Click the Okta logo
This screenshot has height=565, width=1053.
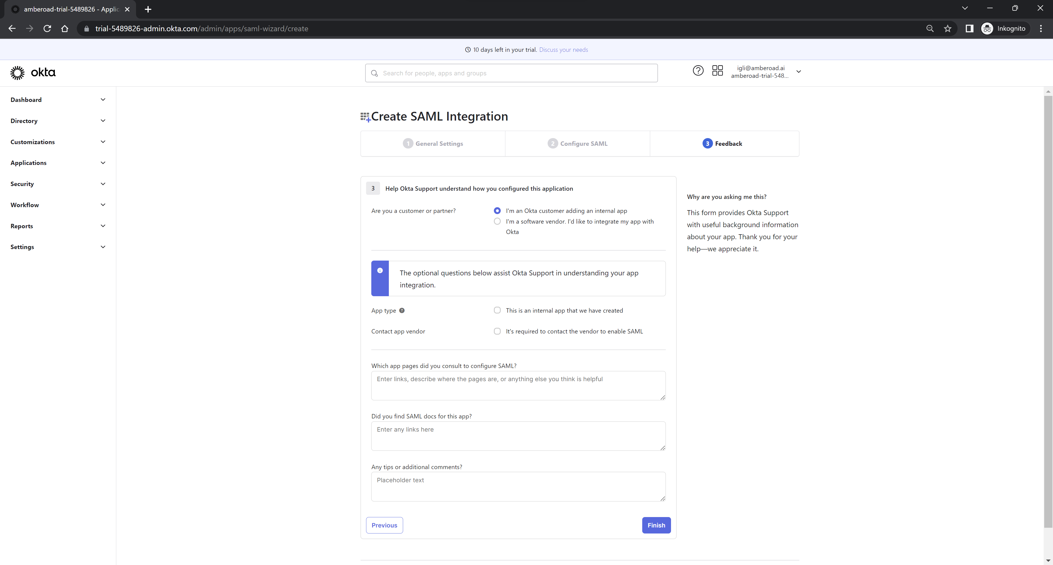33,73
